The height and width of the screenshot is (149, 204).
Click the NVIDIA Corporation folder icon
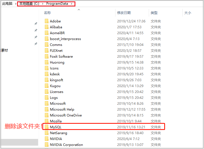[x=47, y=145]
